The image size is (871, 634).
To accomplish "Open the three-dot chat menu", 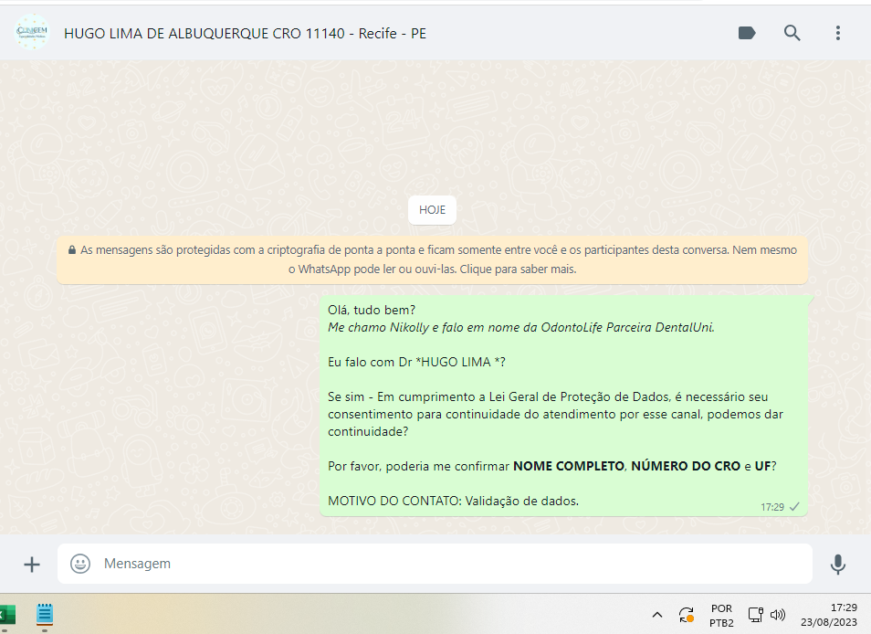I will pos(837,33).
